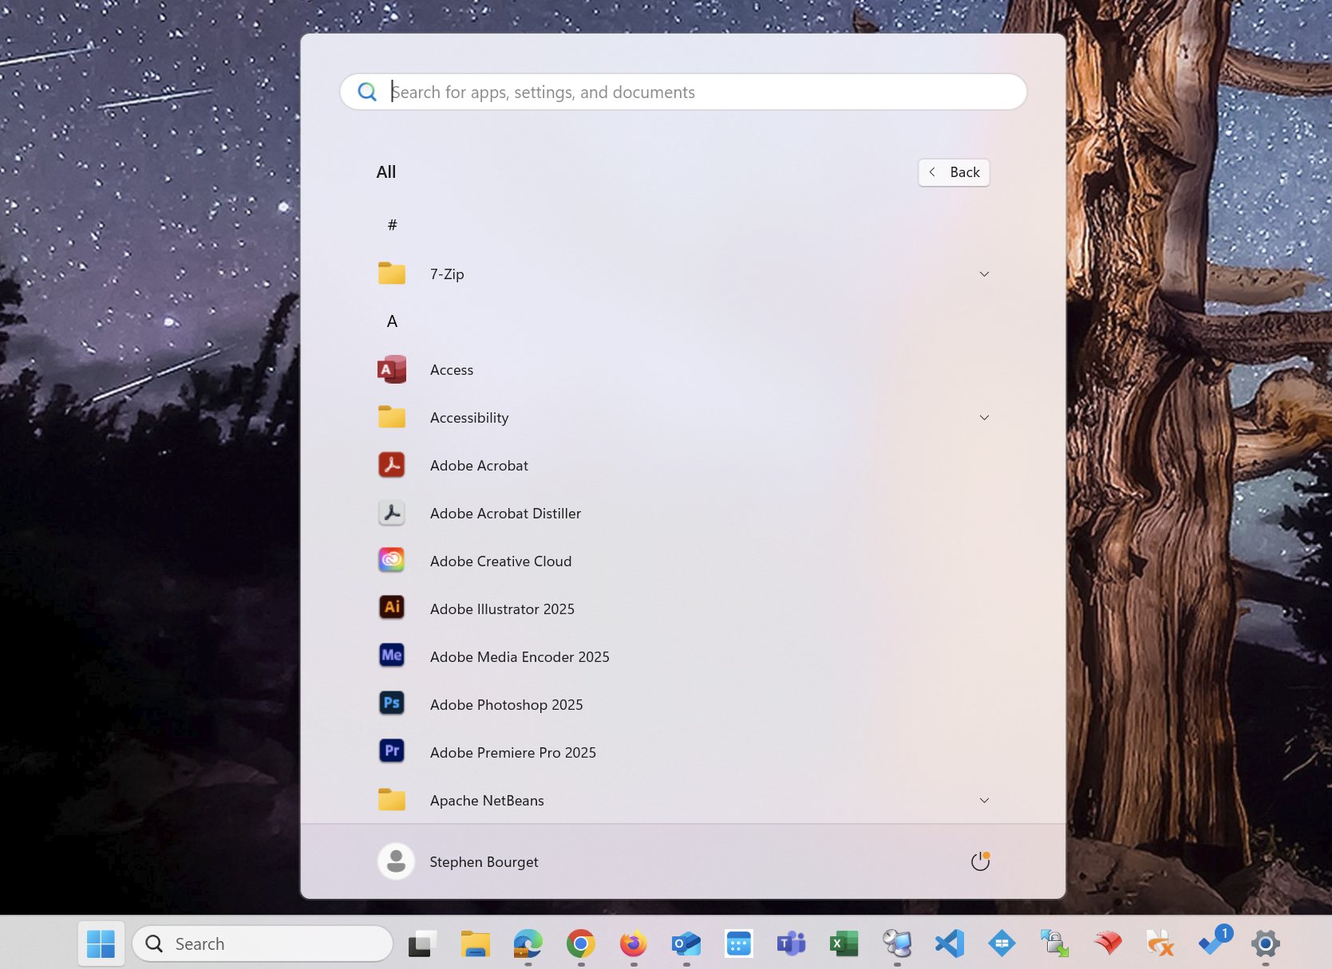This screenshot has width=1332, height=969.
Task: Click the Back button
Action: (x=954, y=172)
